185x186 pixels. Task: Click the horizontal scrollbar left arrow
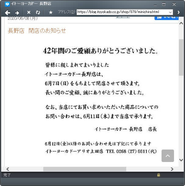click(x=8, y=169)
